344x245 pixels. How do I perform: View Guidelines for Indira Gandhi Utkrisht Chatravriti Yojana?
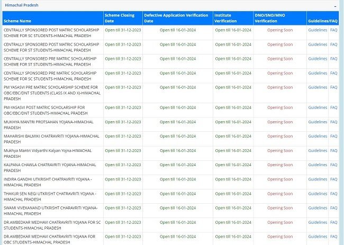coord(318,179)
